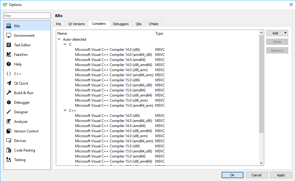Collapse the C compilers group
296x182 pixels.
(65, 44)
